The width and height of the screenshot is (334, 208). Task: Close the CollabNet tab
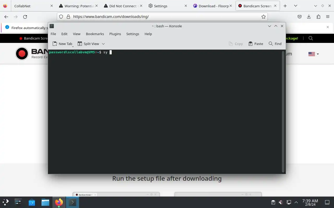(x=51, y=6)
